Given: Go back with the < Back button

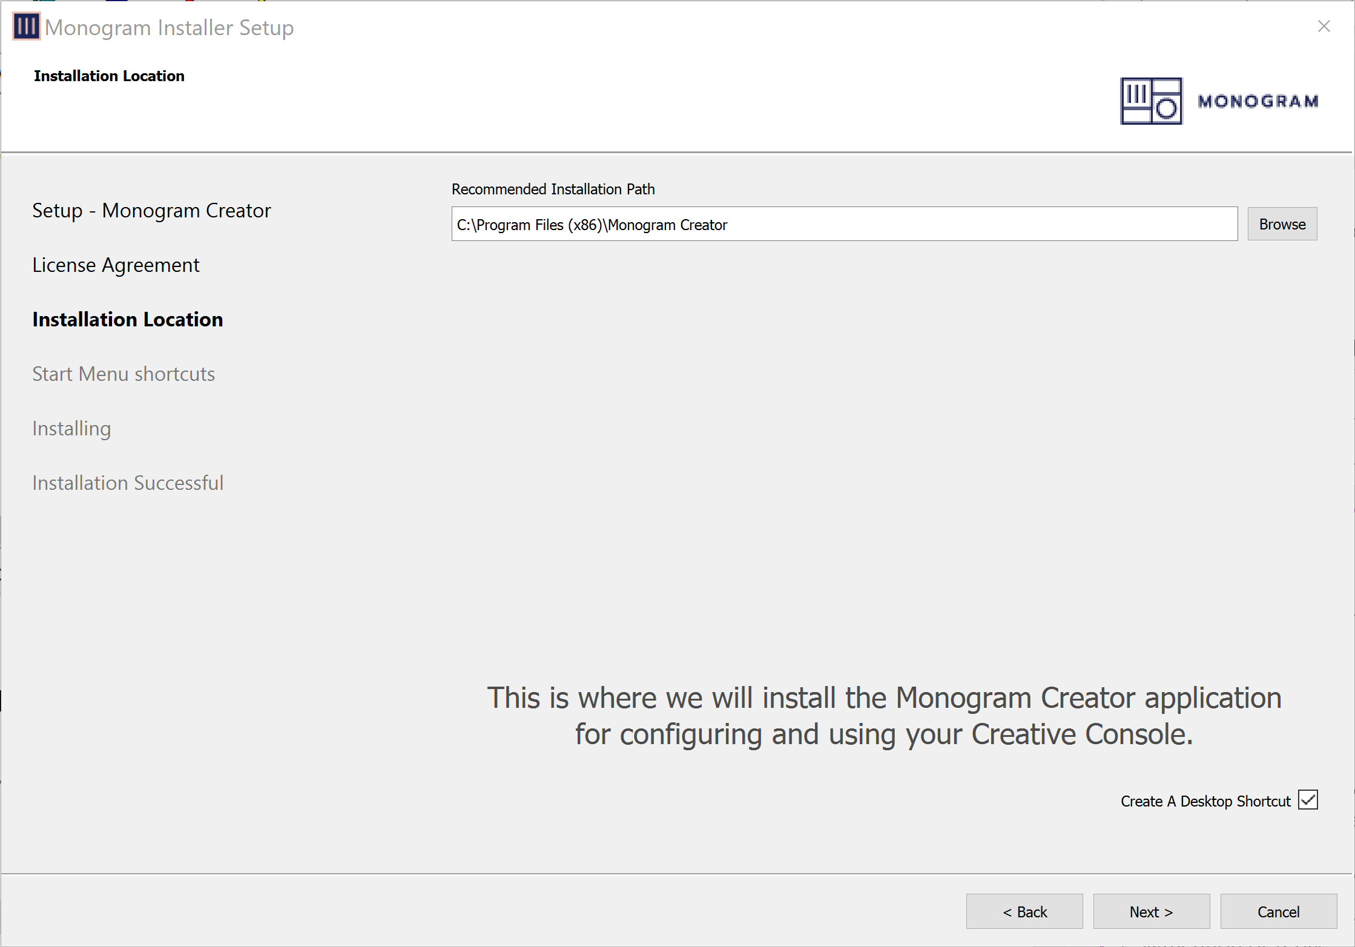Looking at the screenshot, I should [1024, 911].
